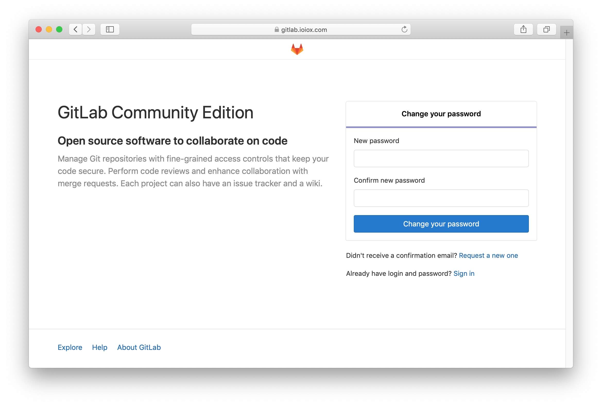The image size is (602, 406).
Task: Go forward with the forward arrow
Action: point(89,29)
